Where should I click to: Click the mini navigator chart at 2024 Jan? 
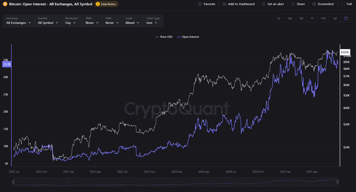pos(182,185)
